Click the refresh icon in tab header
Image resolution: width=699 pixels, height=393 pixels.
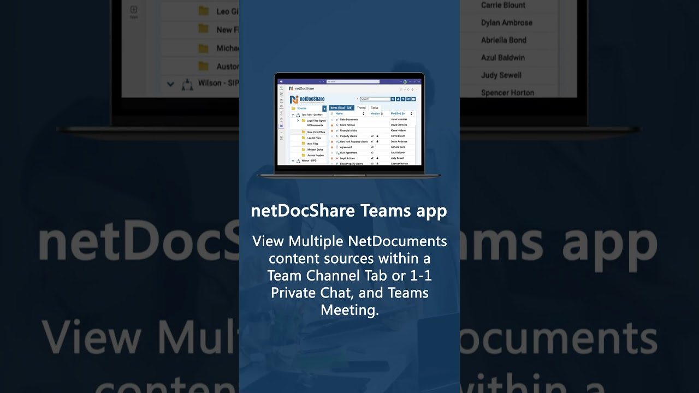pyautogui.click(x=408, y=90)
